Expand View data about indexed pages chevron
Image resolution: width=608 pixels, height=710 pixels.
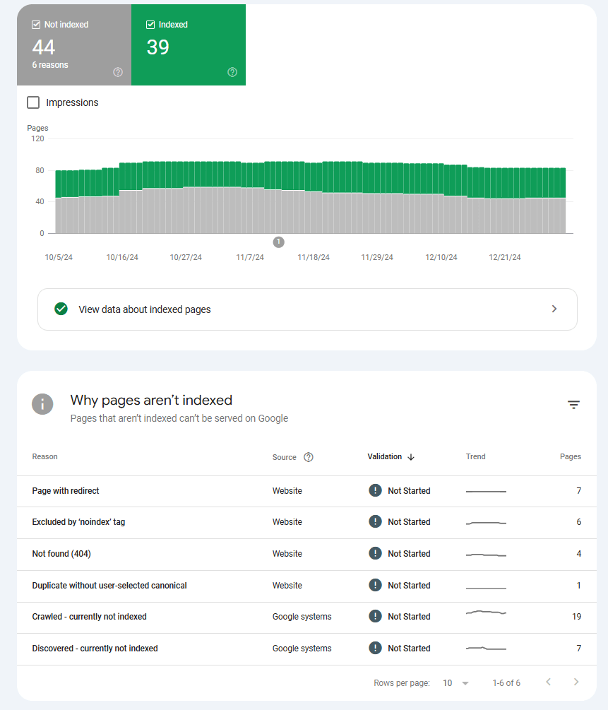(x=554, y=309)
